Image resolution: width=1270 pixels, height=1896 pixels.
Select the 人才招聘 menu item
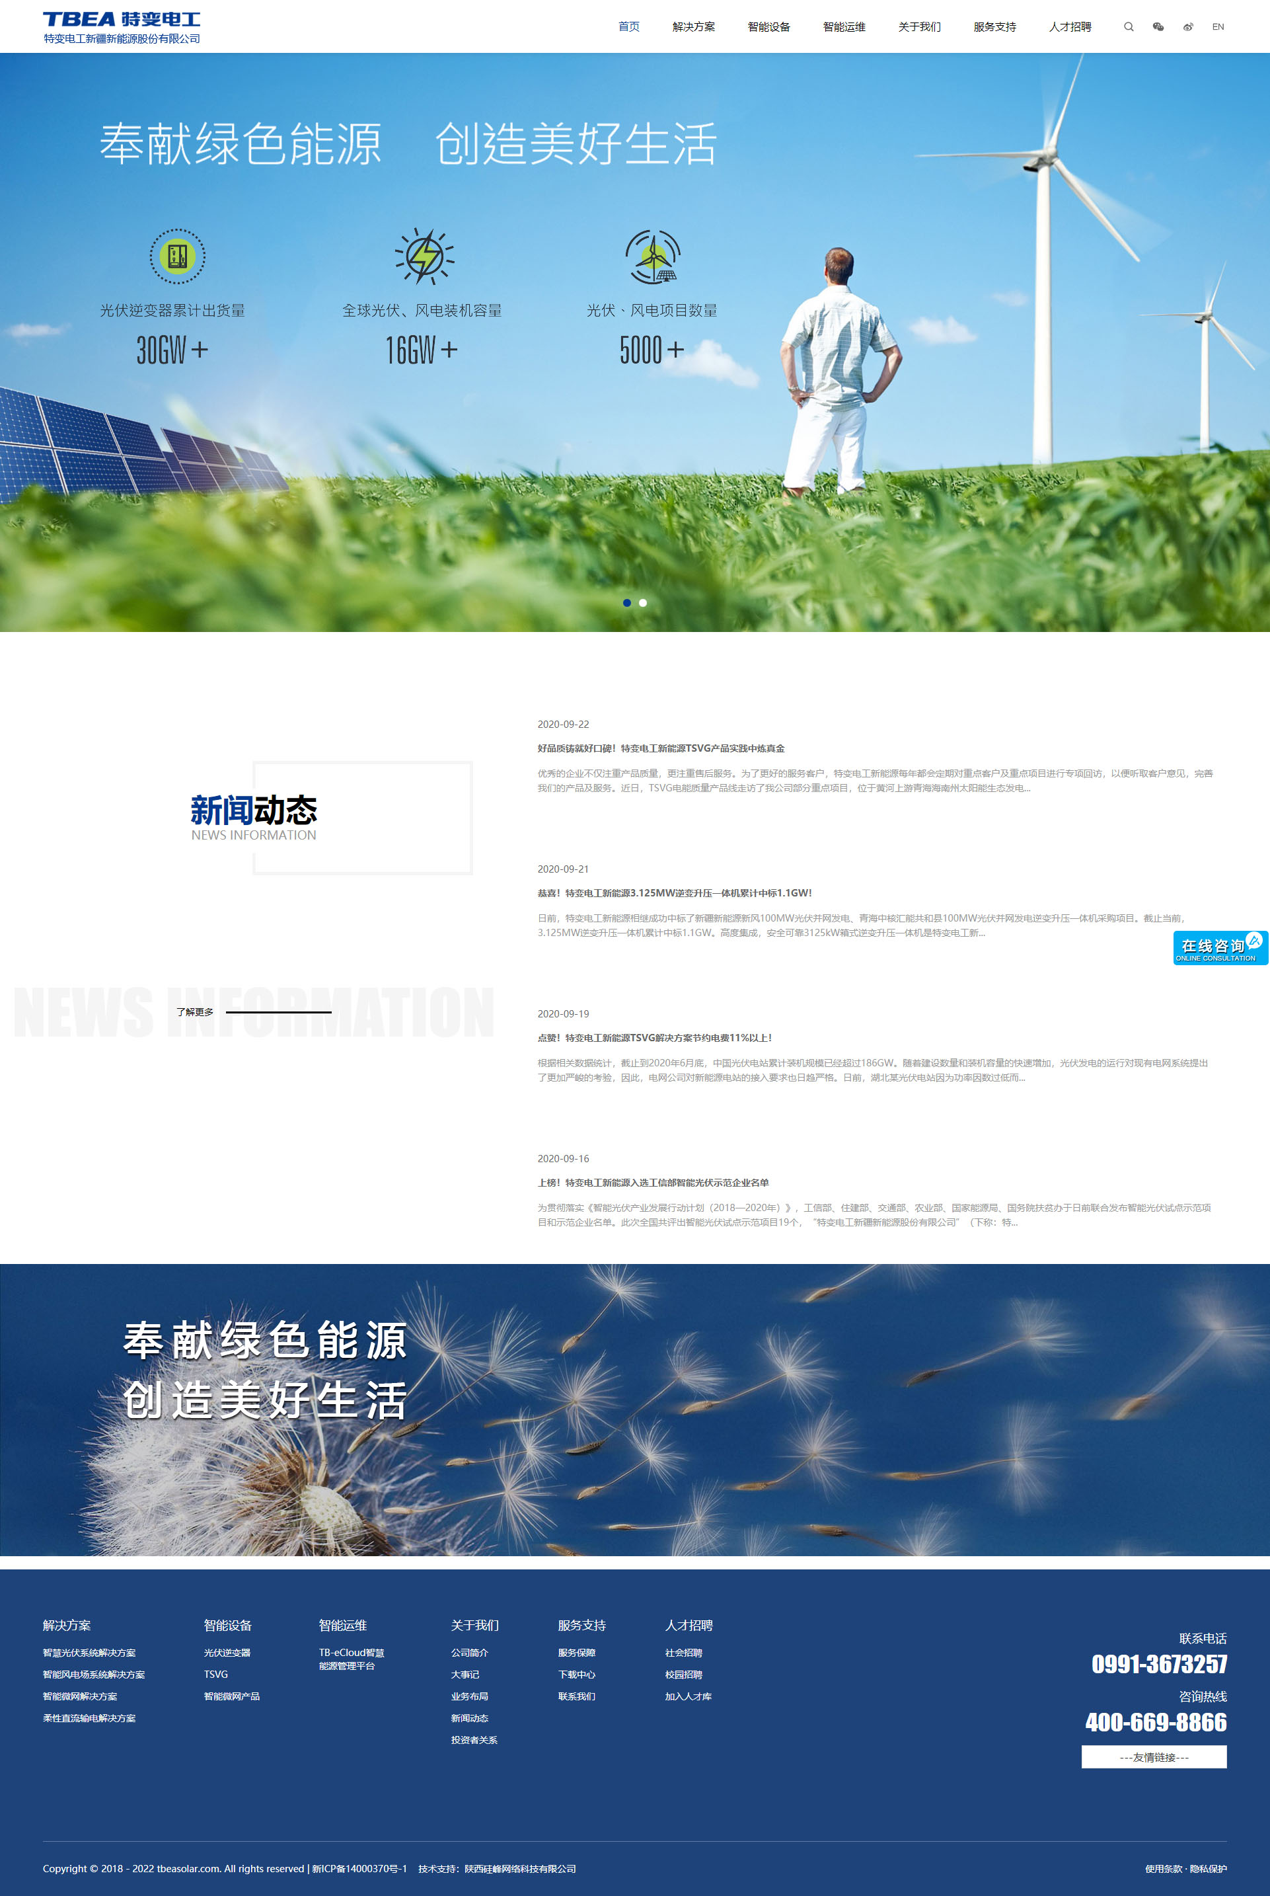(x=1070, y=26)
